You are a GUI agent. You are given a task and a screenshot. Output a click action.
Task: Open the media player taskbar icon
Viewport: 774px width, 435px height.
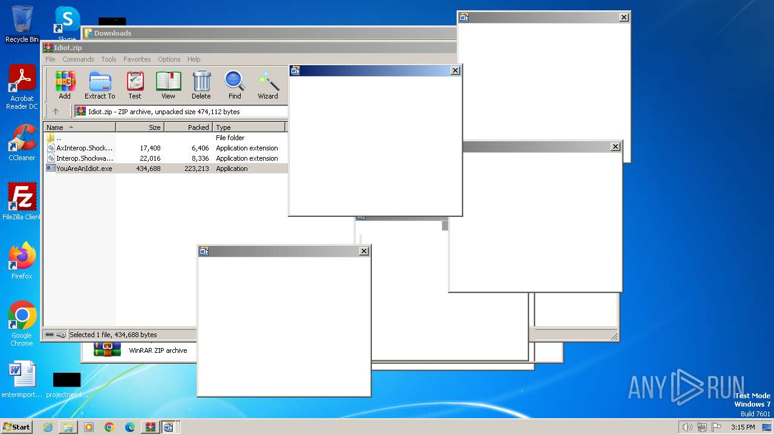pos(89,427)
